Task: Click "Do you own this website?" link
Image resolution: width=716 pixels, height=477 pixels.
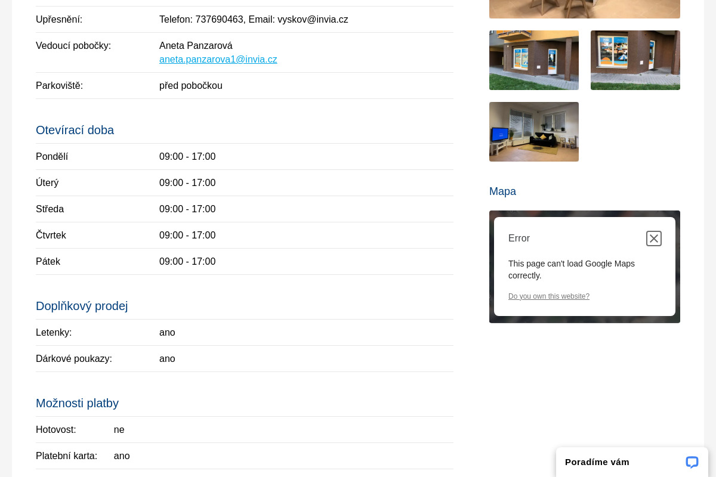Action: click(x=548, y=296)
